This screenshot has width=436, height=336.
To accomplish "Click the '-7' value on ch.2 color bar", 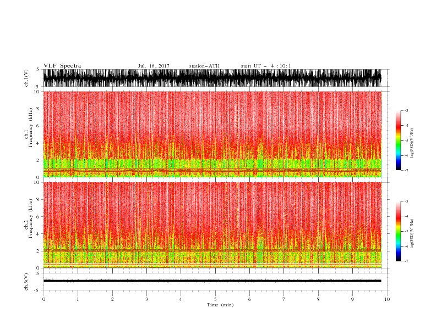I will (x=406, y=261).
